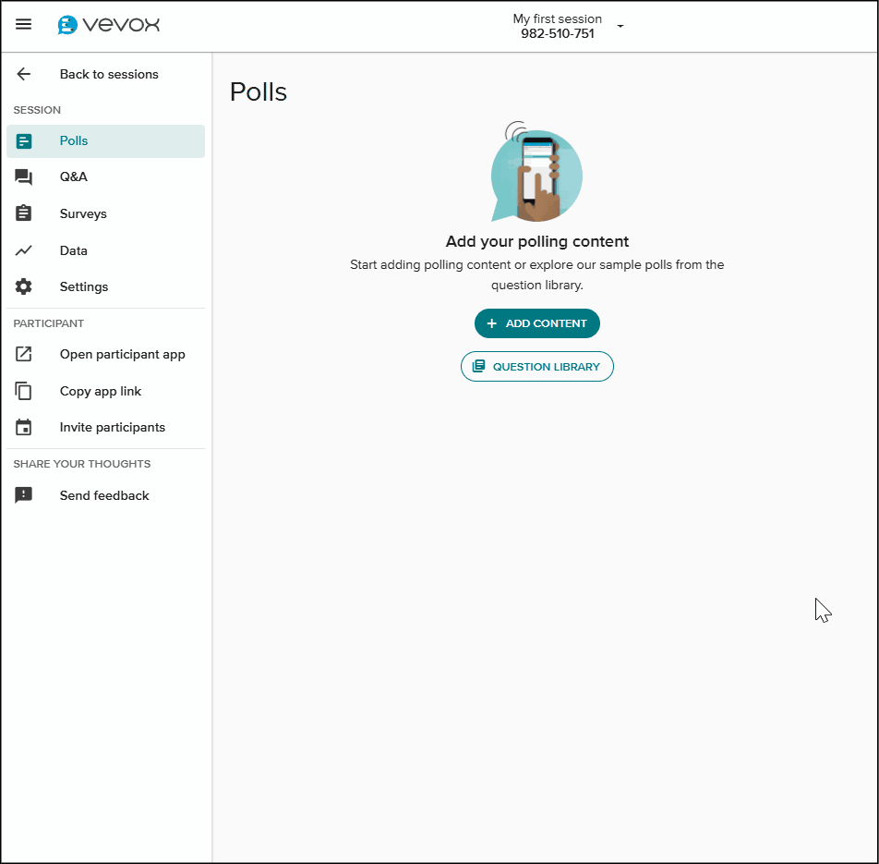This screenshot has height=864, width=879.
Task: Go to Surveys menu item
Action: click(x=83, y=213)
